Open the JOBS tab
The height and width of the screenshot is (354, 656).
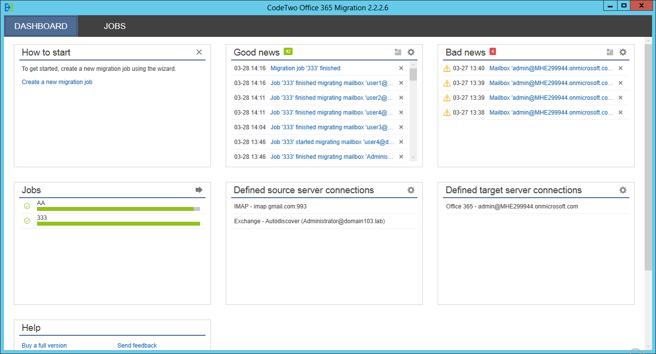click(115, 26)
